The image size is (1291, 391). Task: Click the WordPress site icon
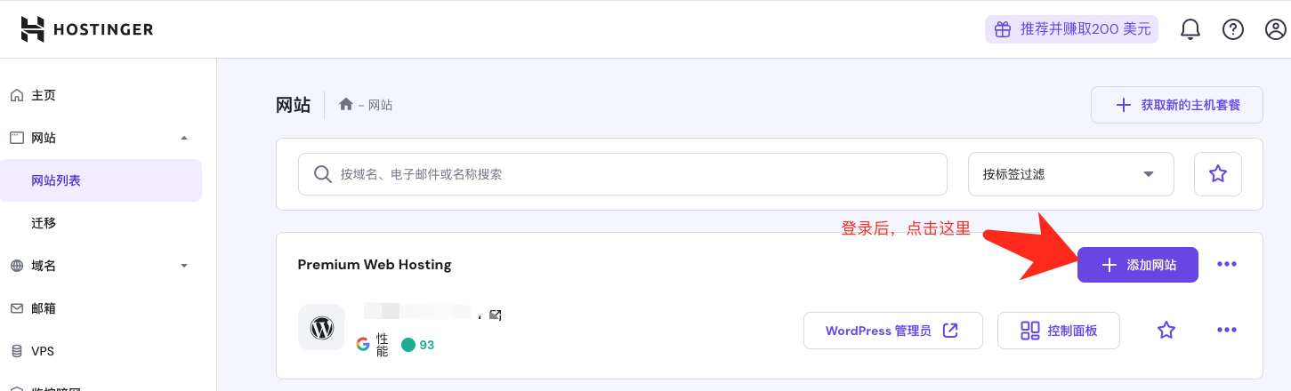pos(321,329)
